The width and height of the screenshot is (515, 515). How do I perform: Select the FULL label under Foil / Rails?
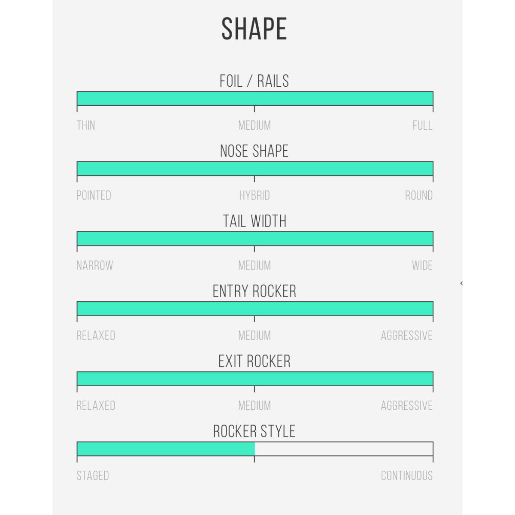click(422, 125)
